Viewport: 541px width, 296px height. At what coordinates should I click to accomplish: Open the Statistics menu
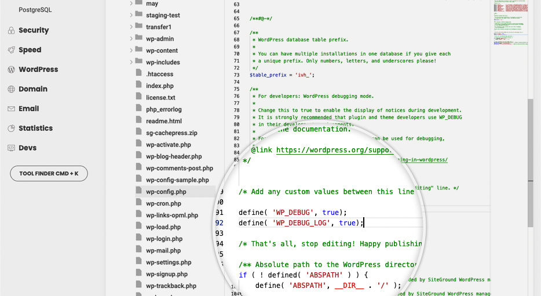pyautogui.click(x=36, y=129)
